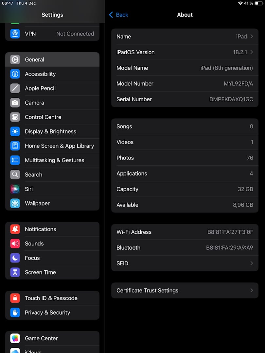The image size is (265, 353).
Task: Tap the Accessibility icon in sidebar
Action: (x=15, y=74)
